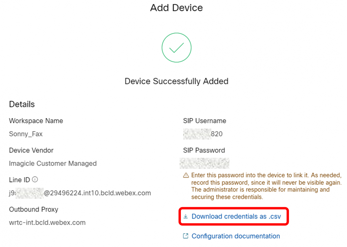Click the SIP Password label
Viewport: 347px width, 247px height.
[204, 150]
